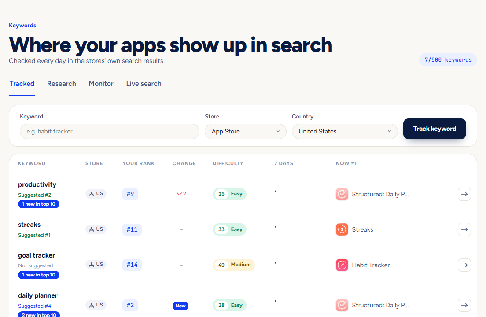Screen dimensions: 486x317
Task: Click the CHANGE column header
Action: pos(184,163)
